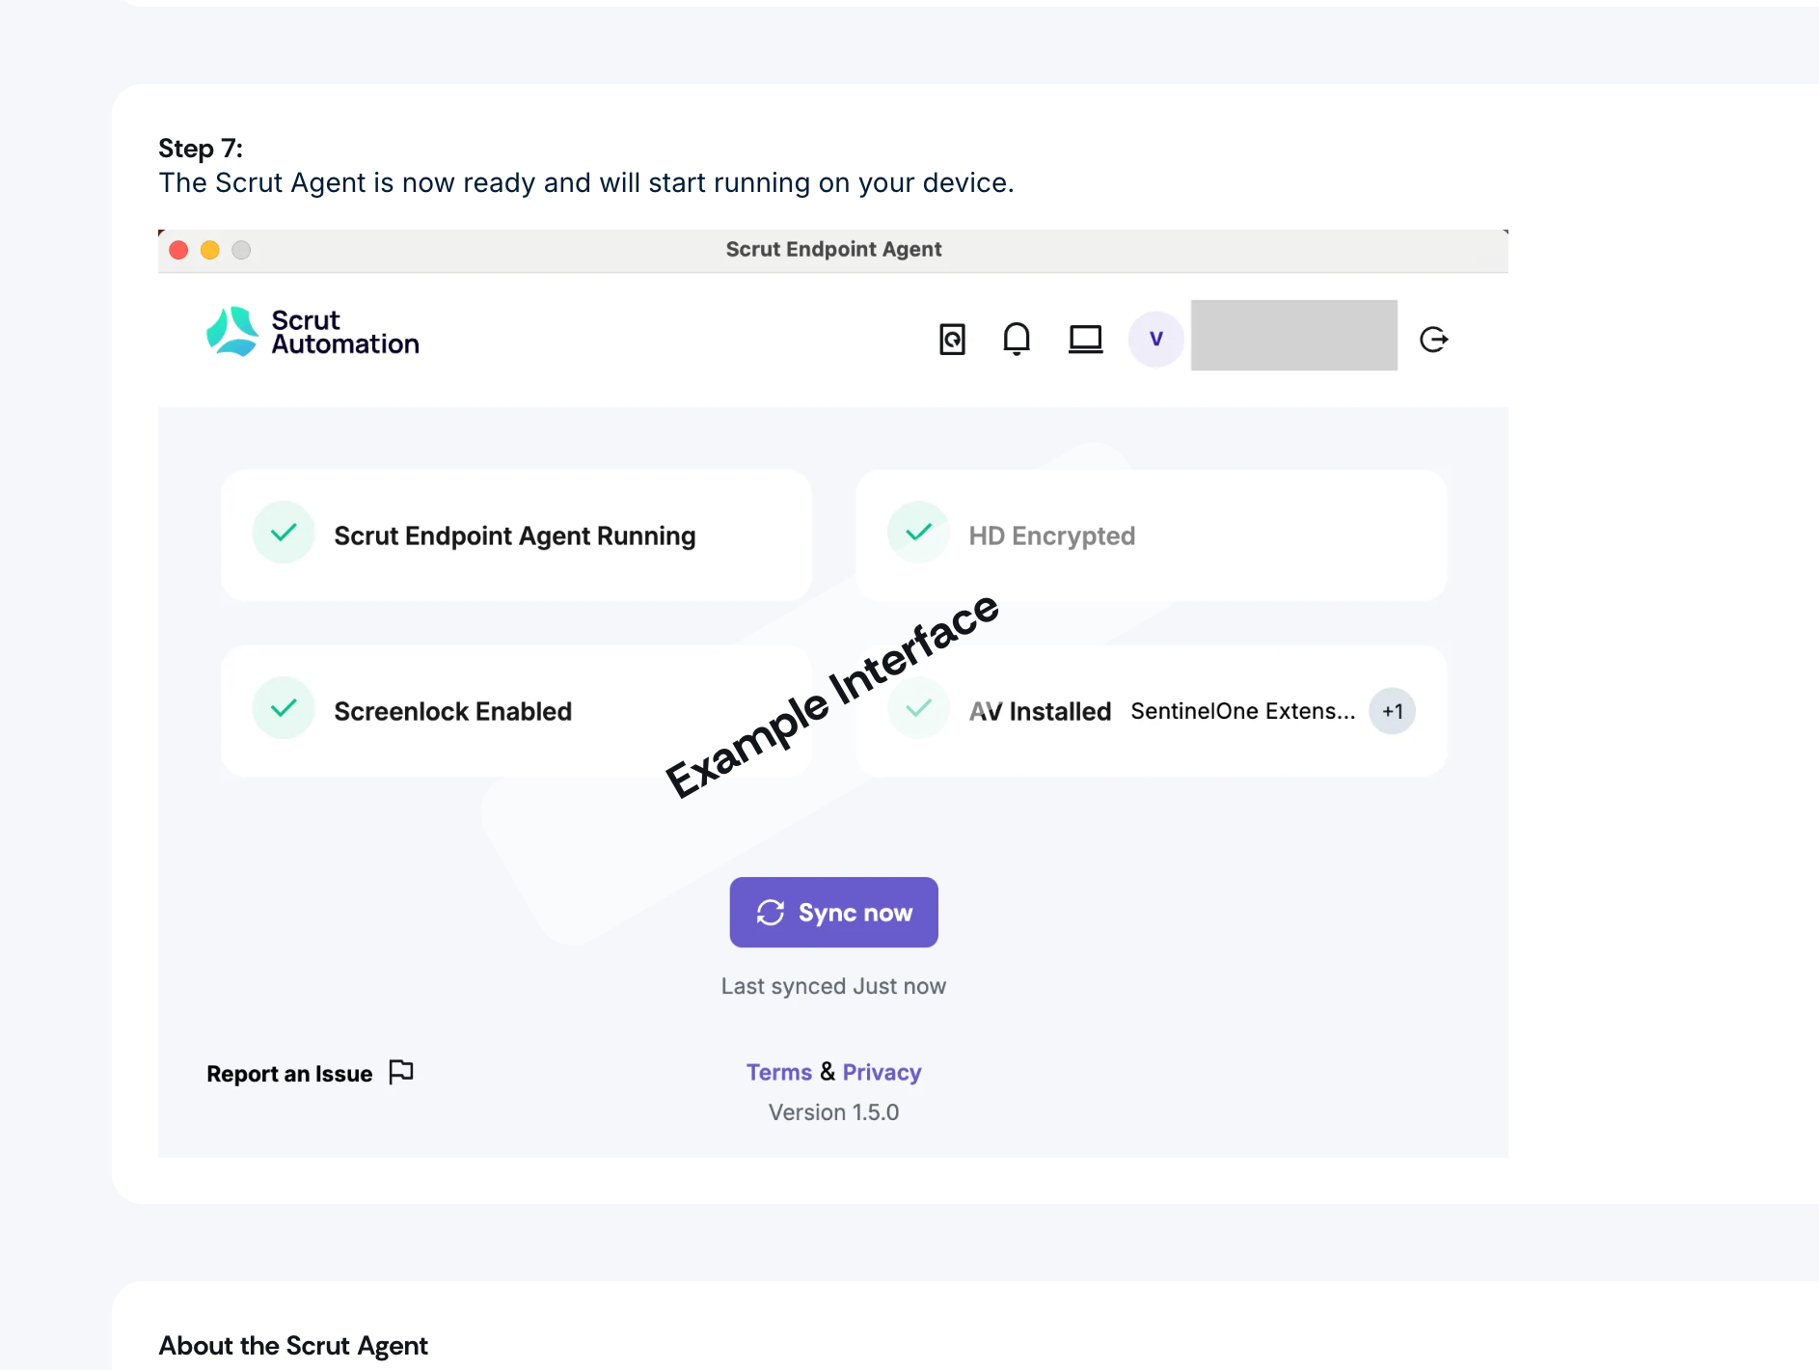Click the Scrut Automation logo
The image size is (1819, 1370).
[312, 333]
